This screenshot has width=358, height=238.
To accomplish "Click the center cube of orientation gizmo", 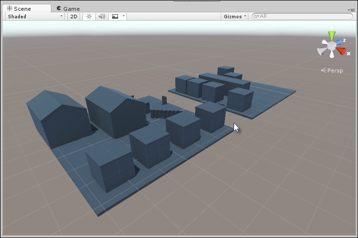I will [332, 45].
